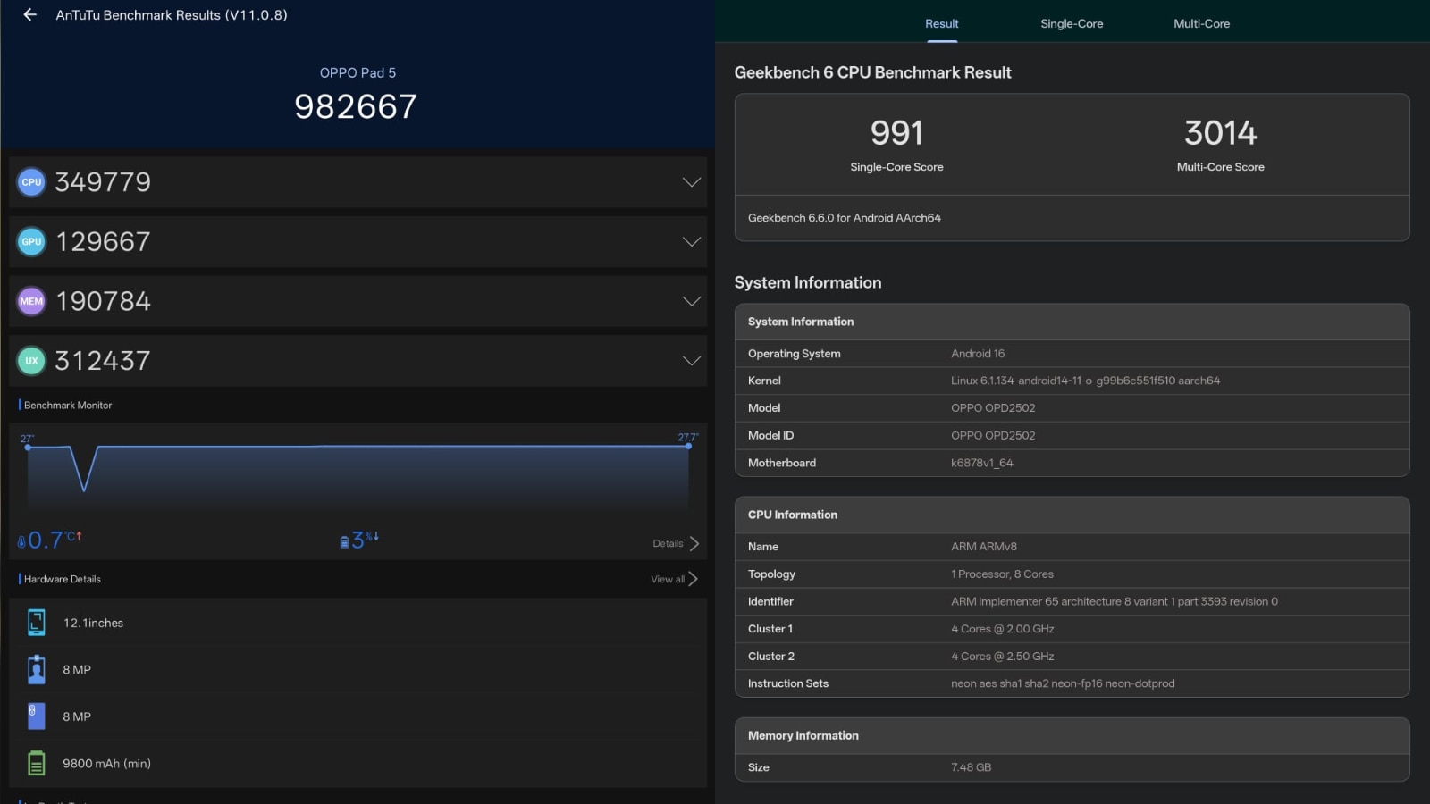Go back using the arrow icon
Viewport: 1430px width, 804px height.
[x=29, y=15]
